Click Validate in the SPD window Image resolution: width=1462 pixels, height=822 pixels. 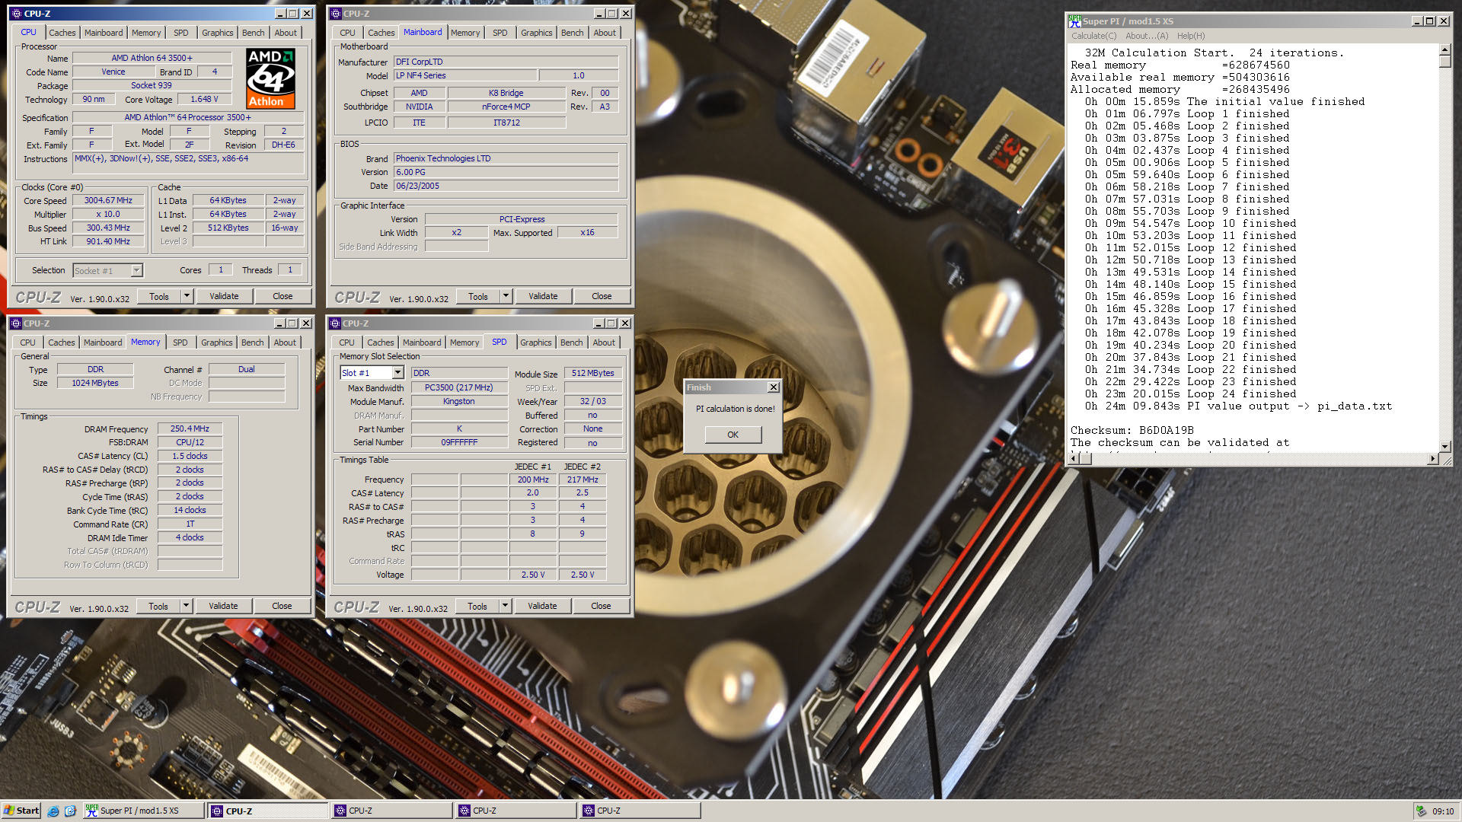tap(542, 606)
